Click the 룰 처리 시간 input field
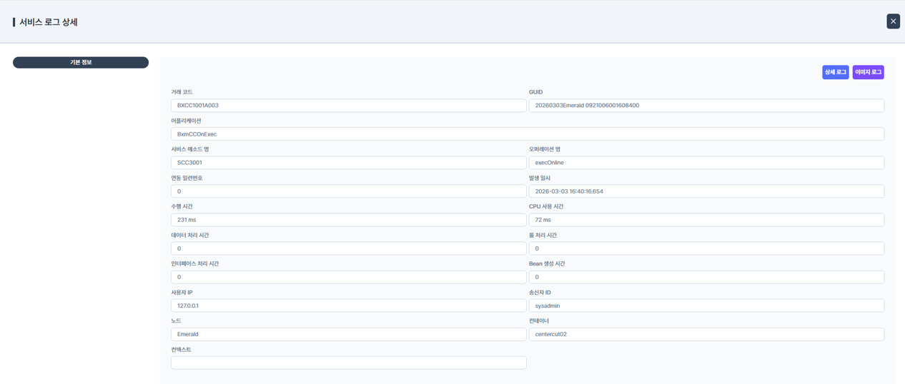This screenshot has height=384, width=905. (706, 248)
